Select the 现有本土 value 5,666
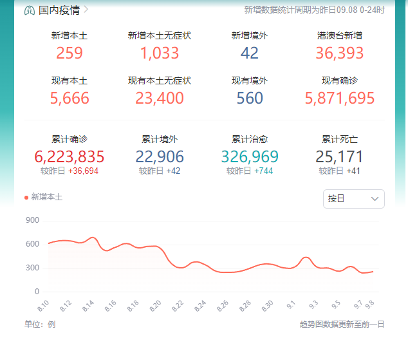This screenshot has height=338, width=408. 70,98
